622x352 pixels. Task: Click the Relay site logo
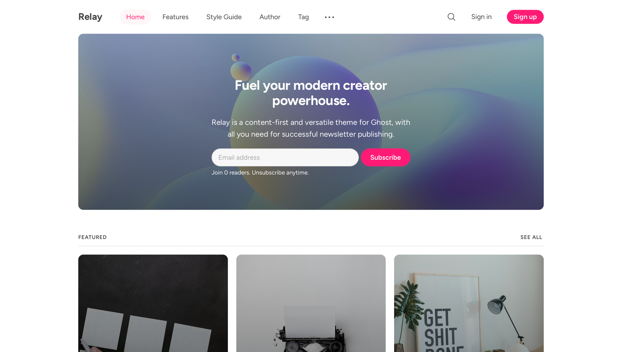[x=90, y=17]
